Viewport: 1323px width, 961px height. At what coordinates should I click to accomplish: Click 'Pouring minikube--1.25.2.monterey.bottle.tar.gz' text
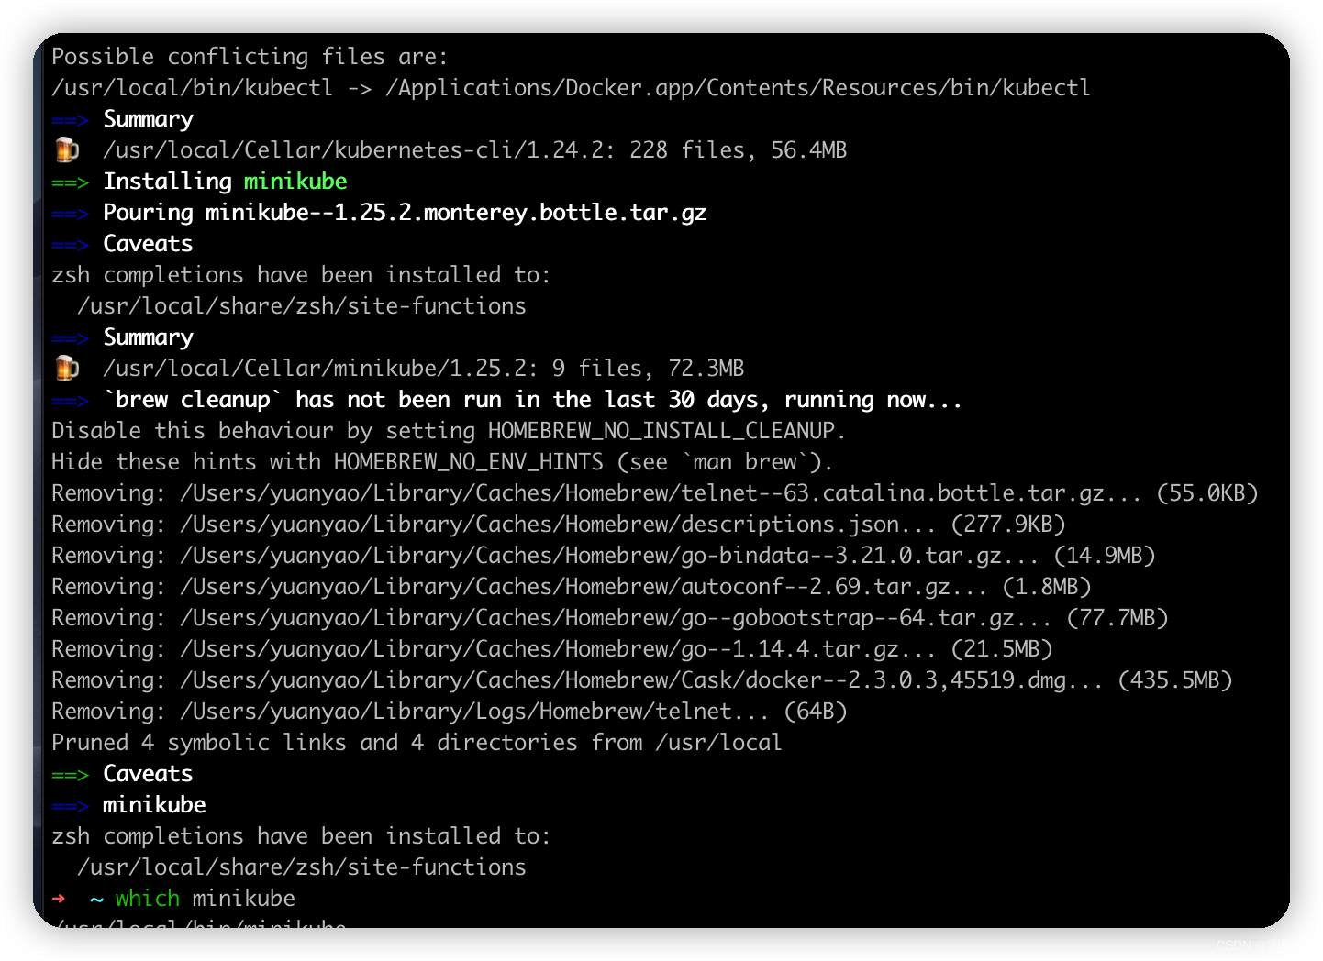405,213
